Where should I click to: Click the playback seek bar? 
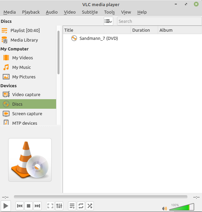coord(101,197)
